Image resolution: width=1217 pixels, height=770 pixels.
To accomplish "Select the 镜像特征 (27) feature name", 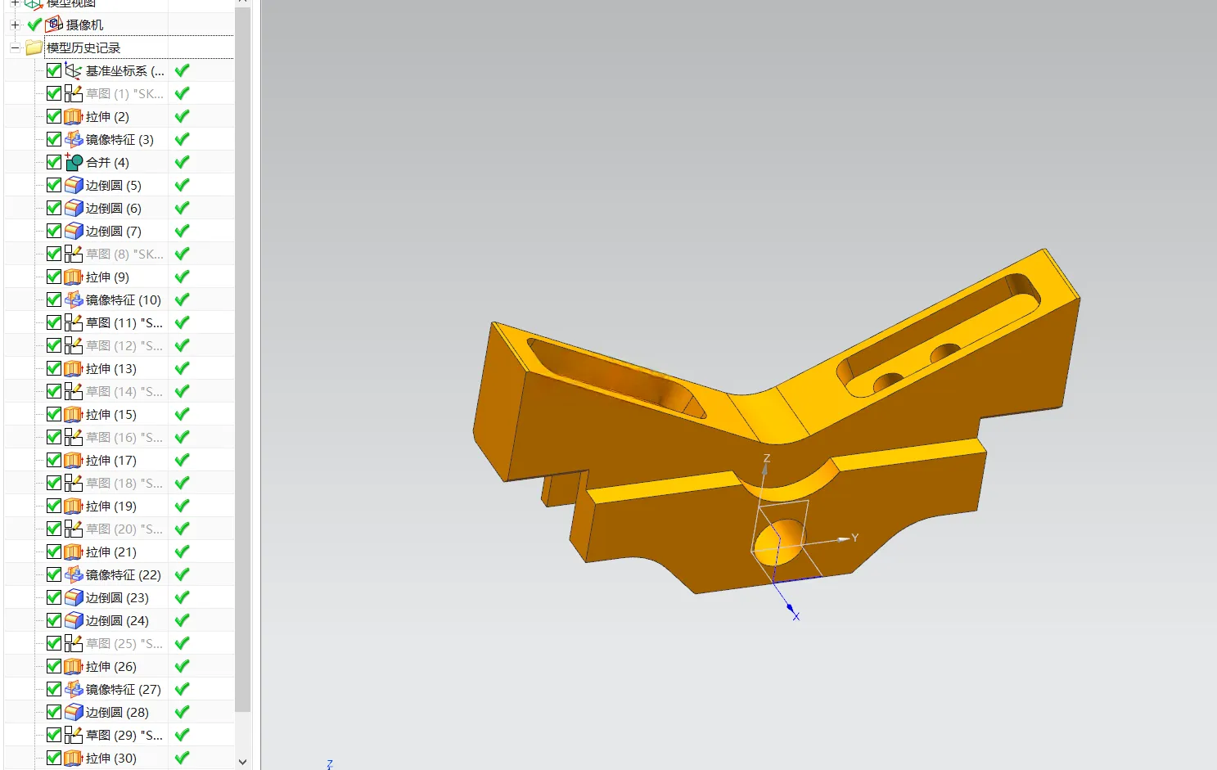I will coord(124,690).
